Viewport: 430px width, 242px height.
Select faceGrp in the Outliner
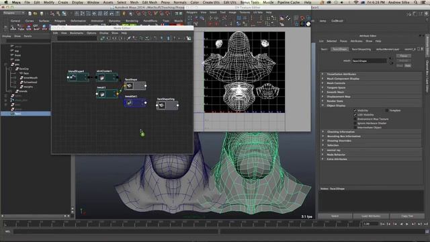coord(24,69)
